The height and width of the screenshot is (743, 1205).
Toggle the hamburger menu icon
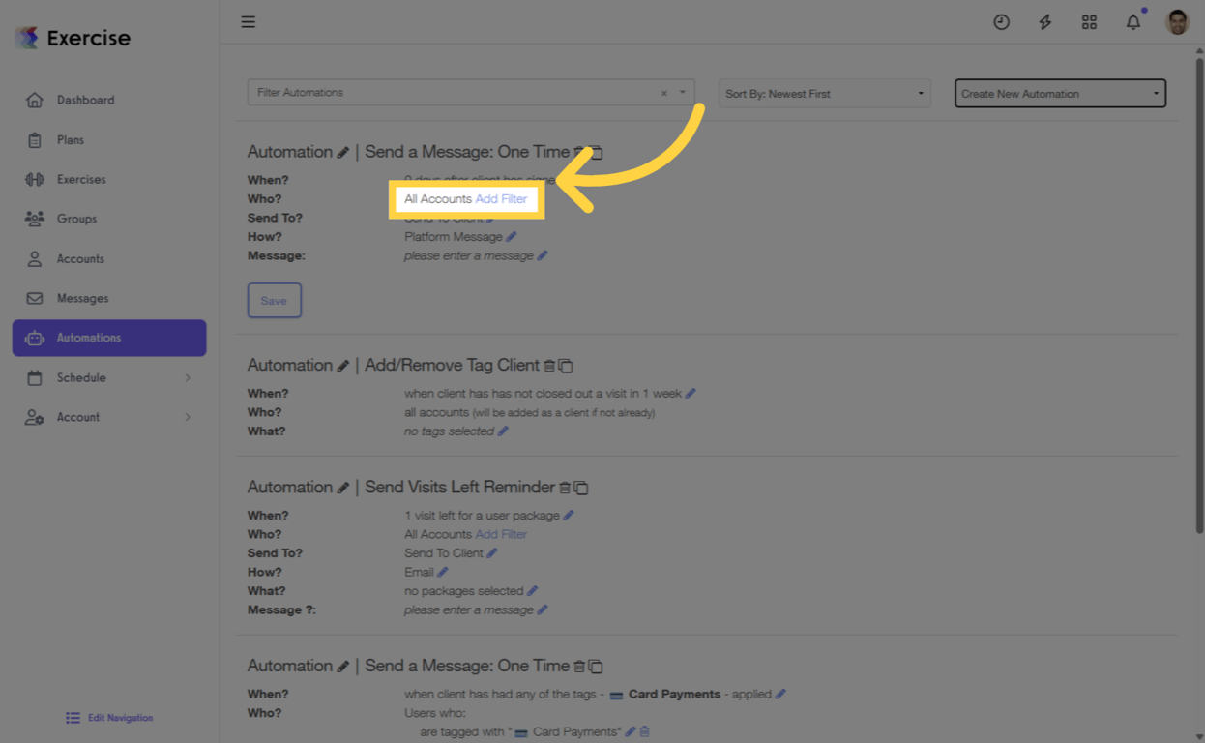pos(249,21)
